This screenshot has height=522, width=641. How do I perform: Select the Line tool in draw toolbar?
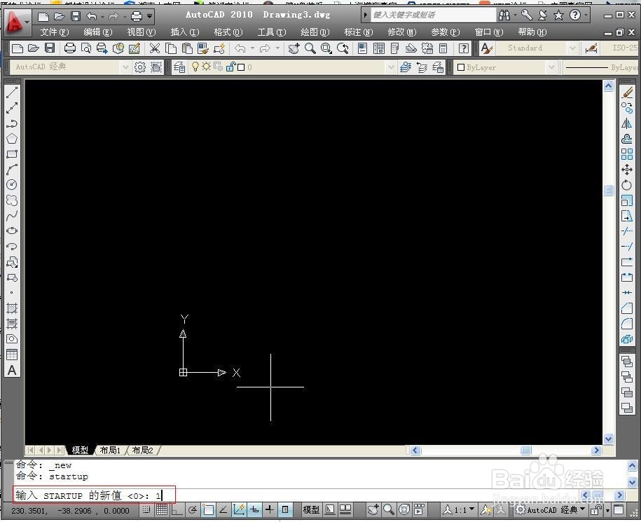tap(12, 92)
